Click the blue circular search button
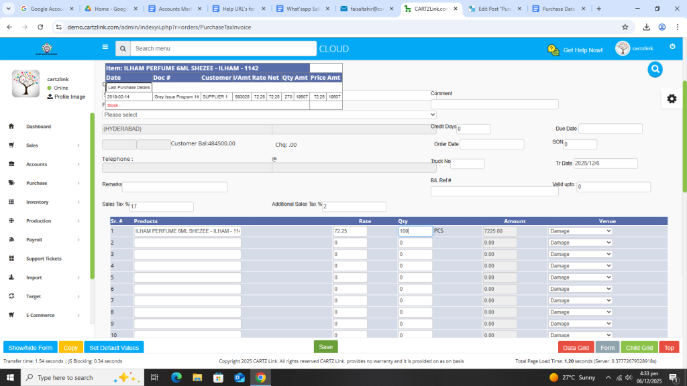 [x=655, y=69]
